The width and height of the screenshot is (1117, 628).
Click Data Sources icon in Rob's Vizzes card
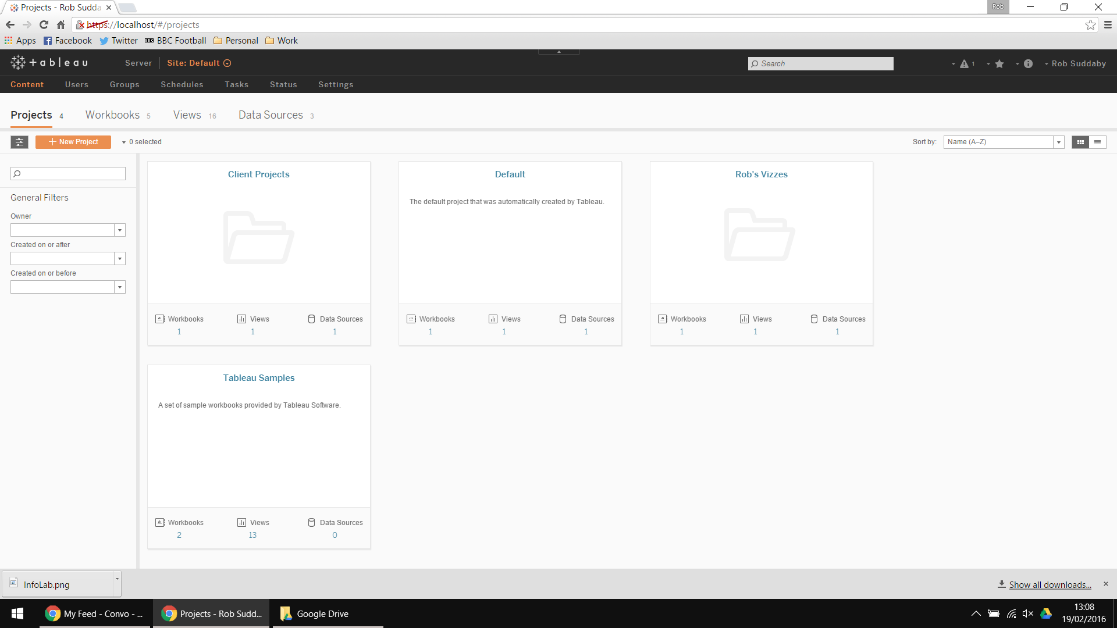click(x=814, y=319)
